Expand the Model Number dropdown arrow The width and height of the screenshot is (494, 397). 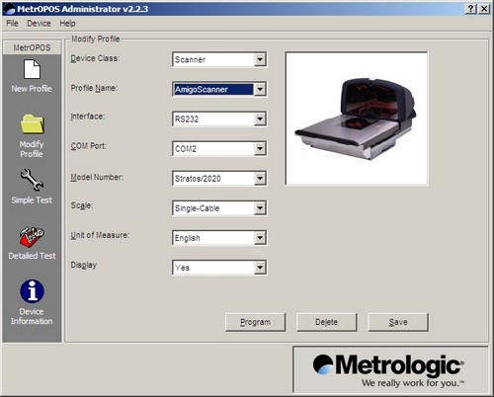pyautogui.click(x=260, y=179)
